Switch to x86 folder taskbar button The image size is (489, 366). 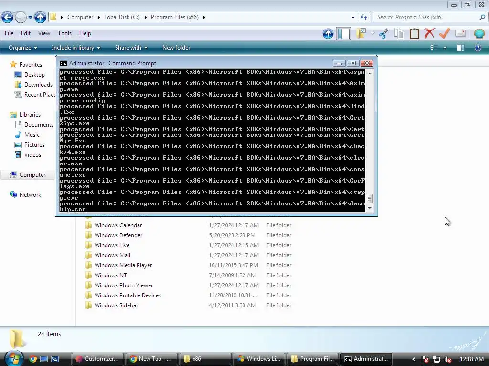click(205, 359)
